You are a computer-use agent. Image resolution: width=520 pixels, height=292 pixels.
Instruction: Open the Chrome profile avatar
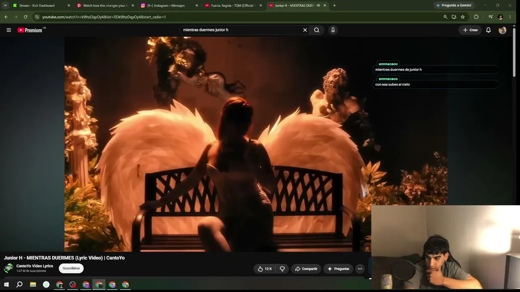[x=500, y=17]
